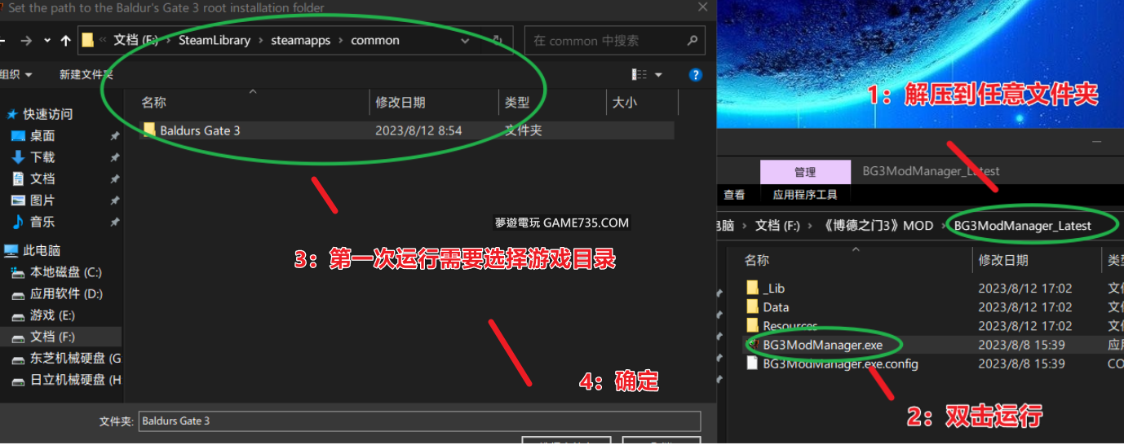1124x445 pixels.
Task: Open 本地磁盘 (C:) drive
Action: tap(65, 272)
